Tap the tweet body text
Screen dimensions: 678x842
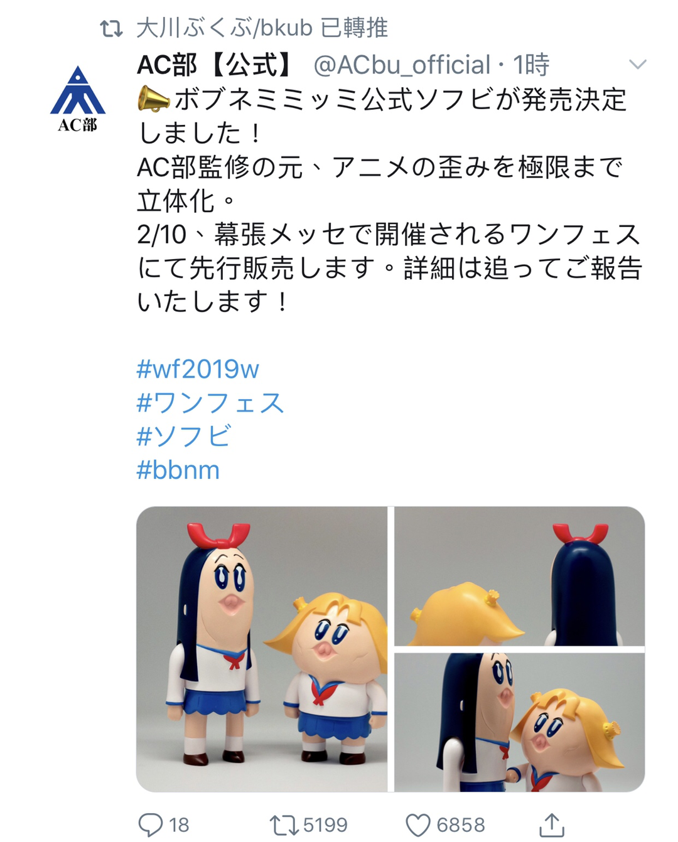pyautogui.click(x=389, y=201)
